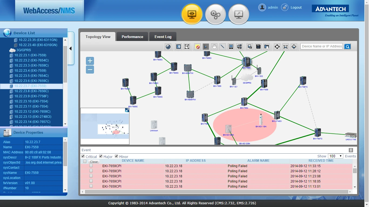Uncheck the Critical events checkbox
Viewport: 369px width, 207px height.
83,156
